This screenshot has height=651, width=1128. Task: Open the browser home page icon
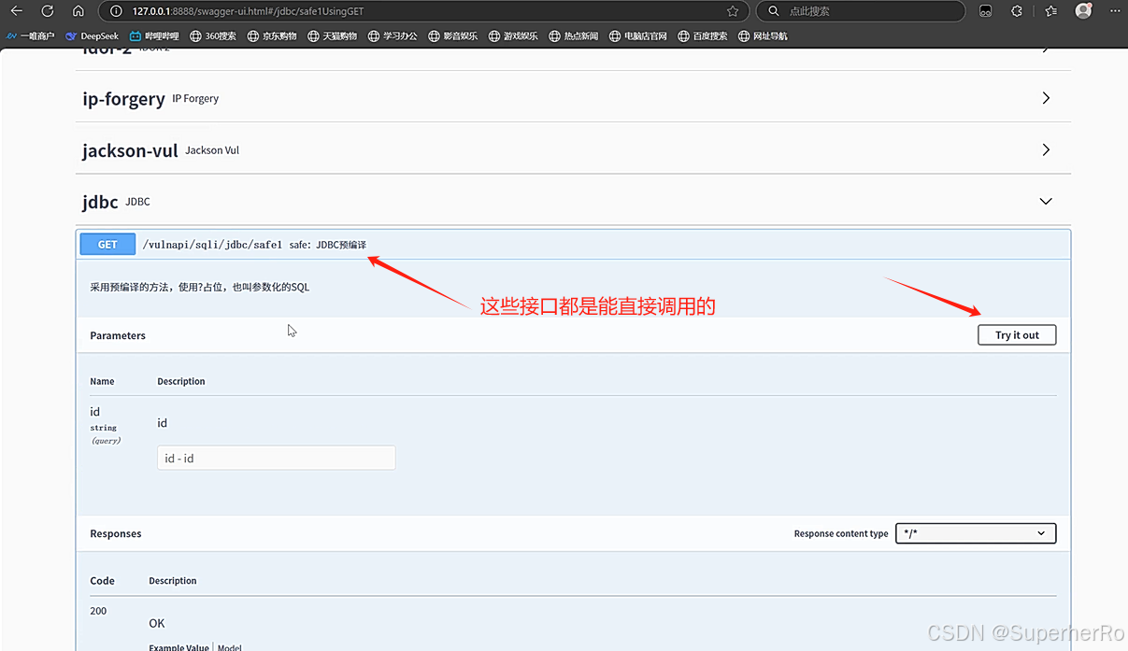[x=79, y=11]
